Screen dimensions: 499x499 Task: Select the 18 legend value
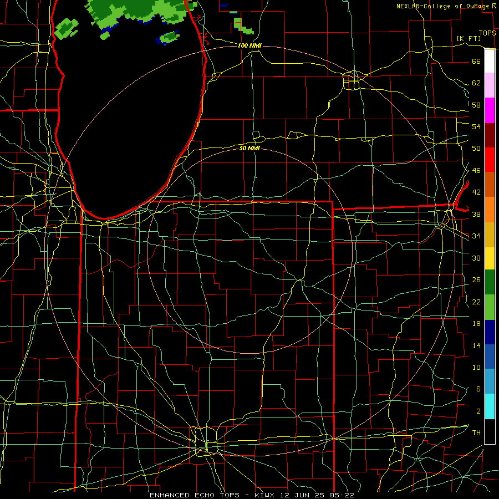click(476, 324)
